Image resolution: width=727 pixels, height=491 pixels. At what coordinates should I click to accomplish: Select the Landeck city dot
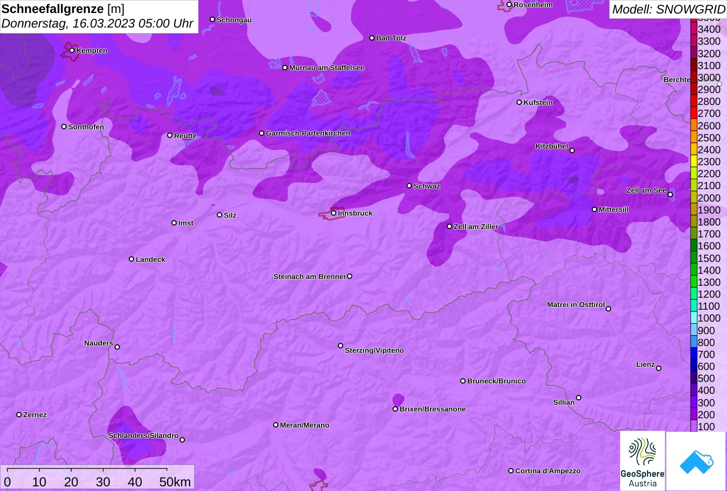point(131,259)
